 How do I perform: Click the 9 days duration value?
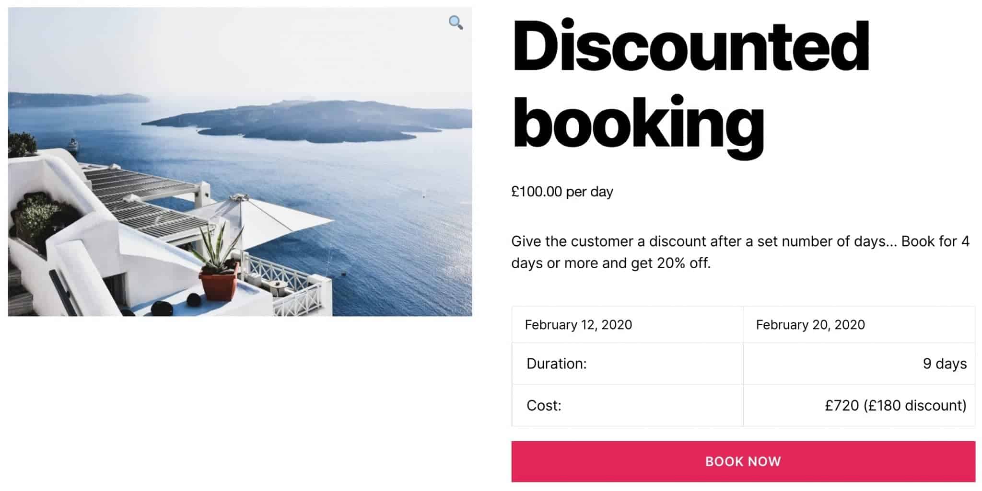(x=944, y=364)
